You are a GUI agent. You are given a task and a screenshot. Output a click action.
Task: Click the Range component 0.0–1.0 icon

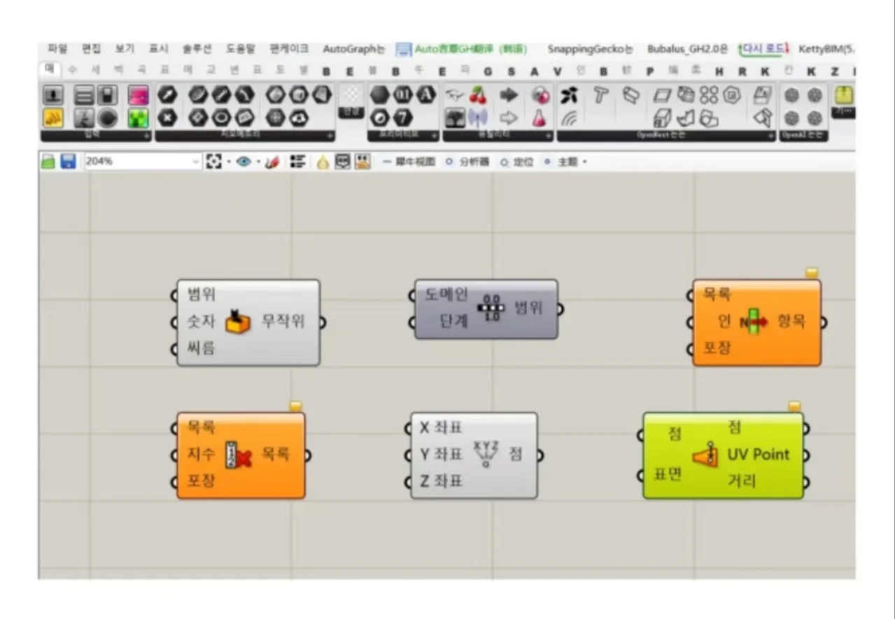pyautogui.click(x=491, y=308)
